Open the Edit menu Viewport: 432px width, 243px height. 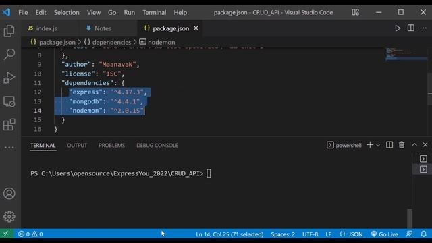tap(40, 12)
